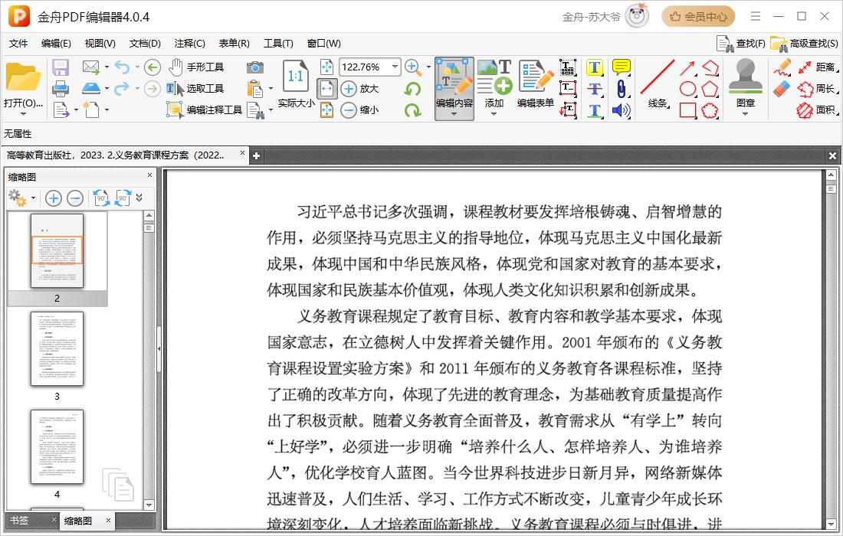Select the Hand tool (手形工具)
843x536 pixels.
click(x=196, y=67)
